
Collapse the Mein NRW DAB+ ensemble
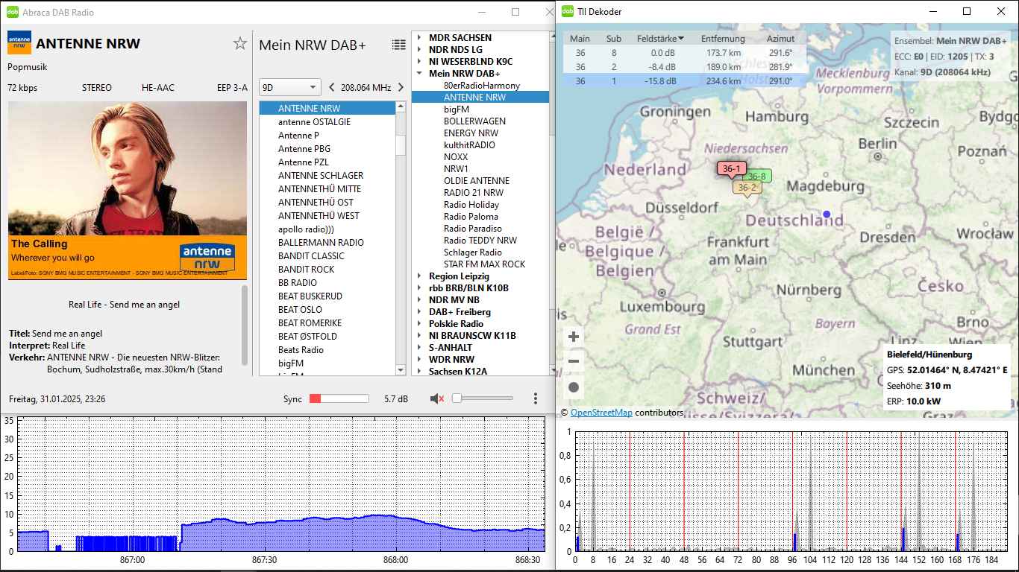pos(419,74)
